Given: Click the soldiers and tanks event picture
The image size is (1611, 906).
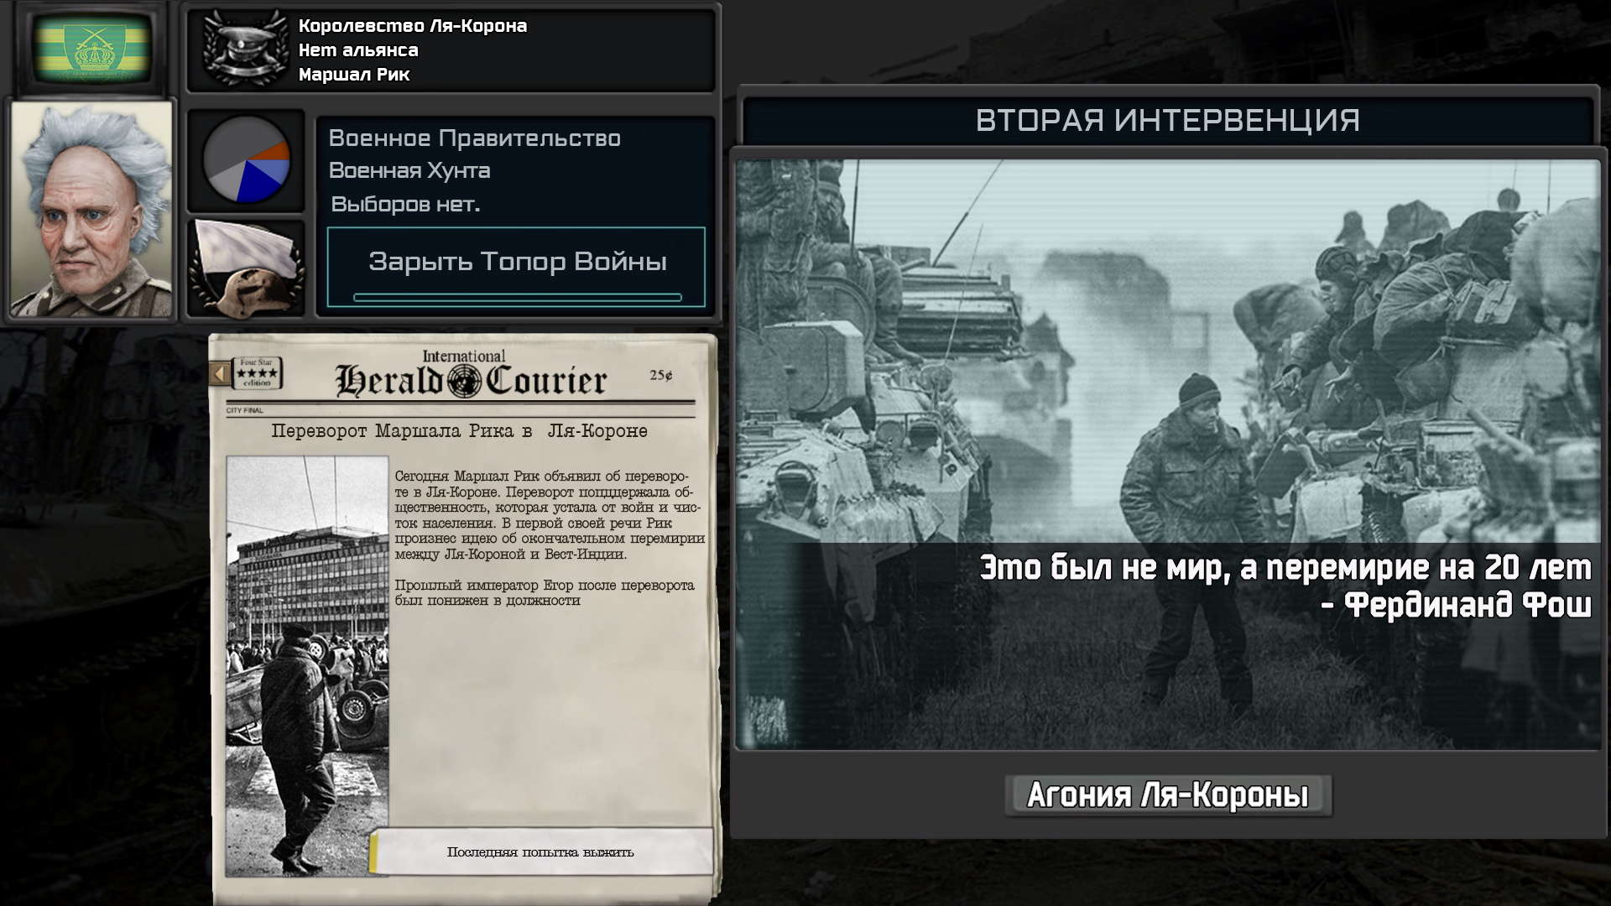Looking at the screenshot, I should [x=1168, y=454].
